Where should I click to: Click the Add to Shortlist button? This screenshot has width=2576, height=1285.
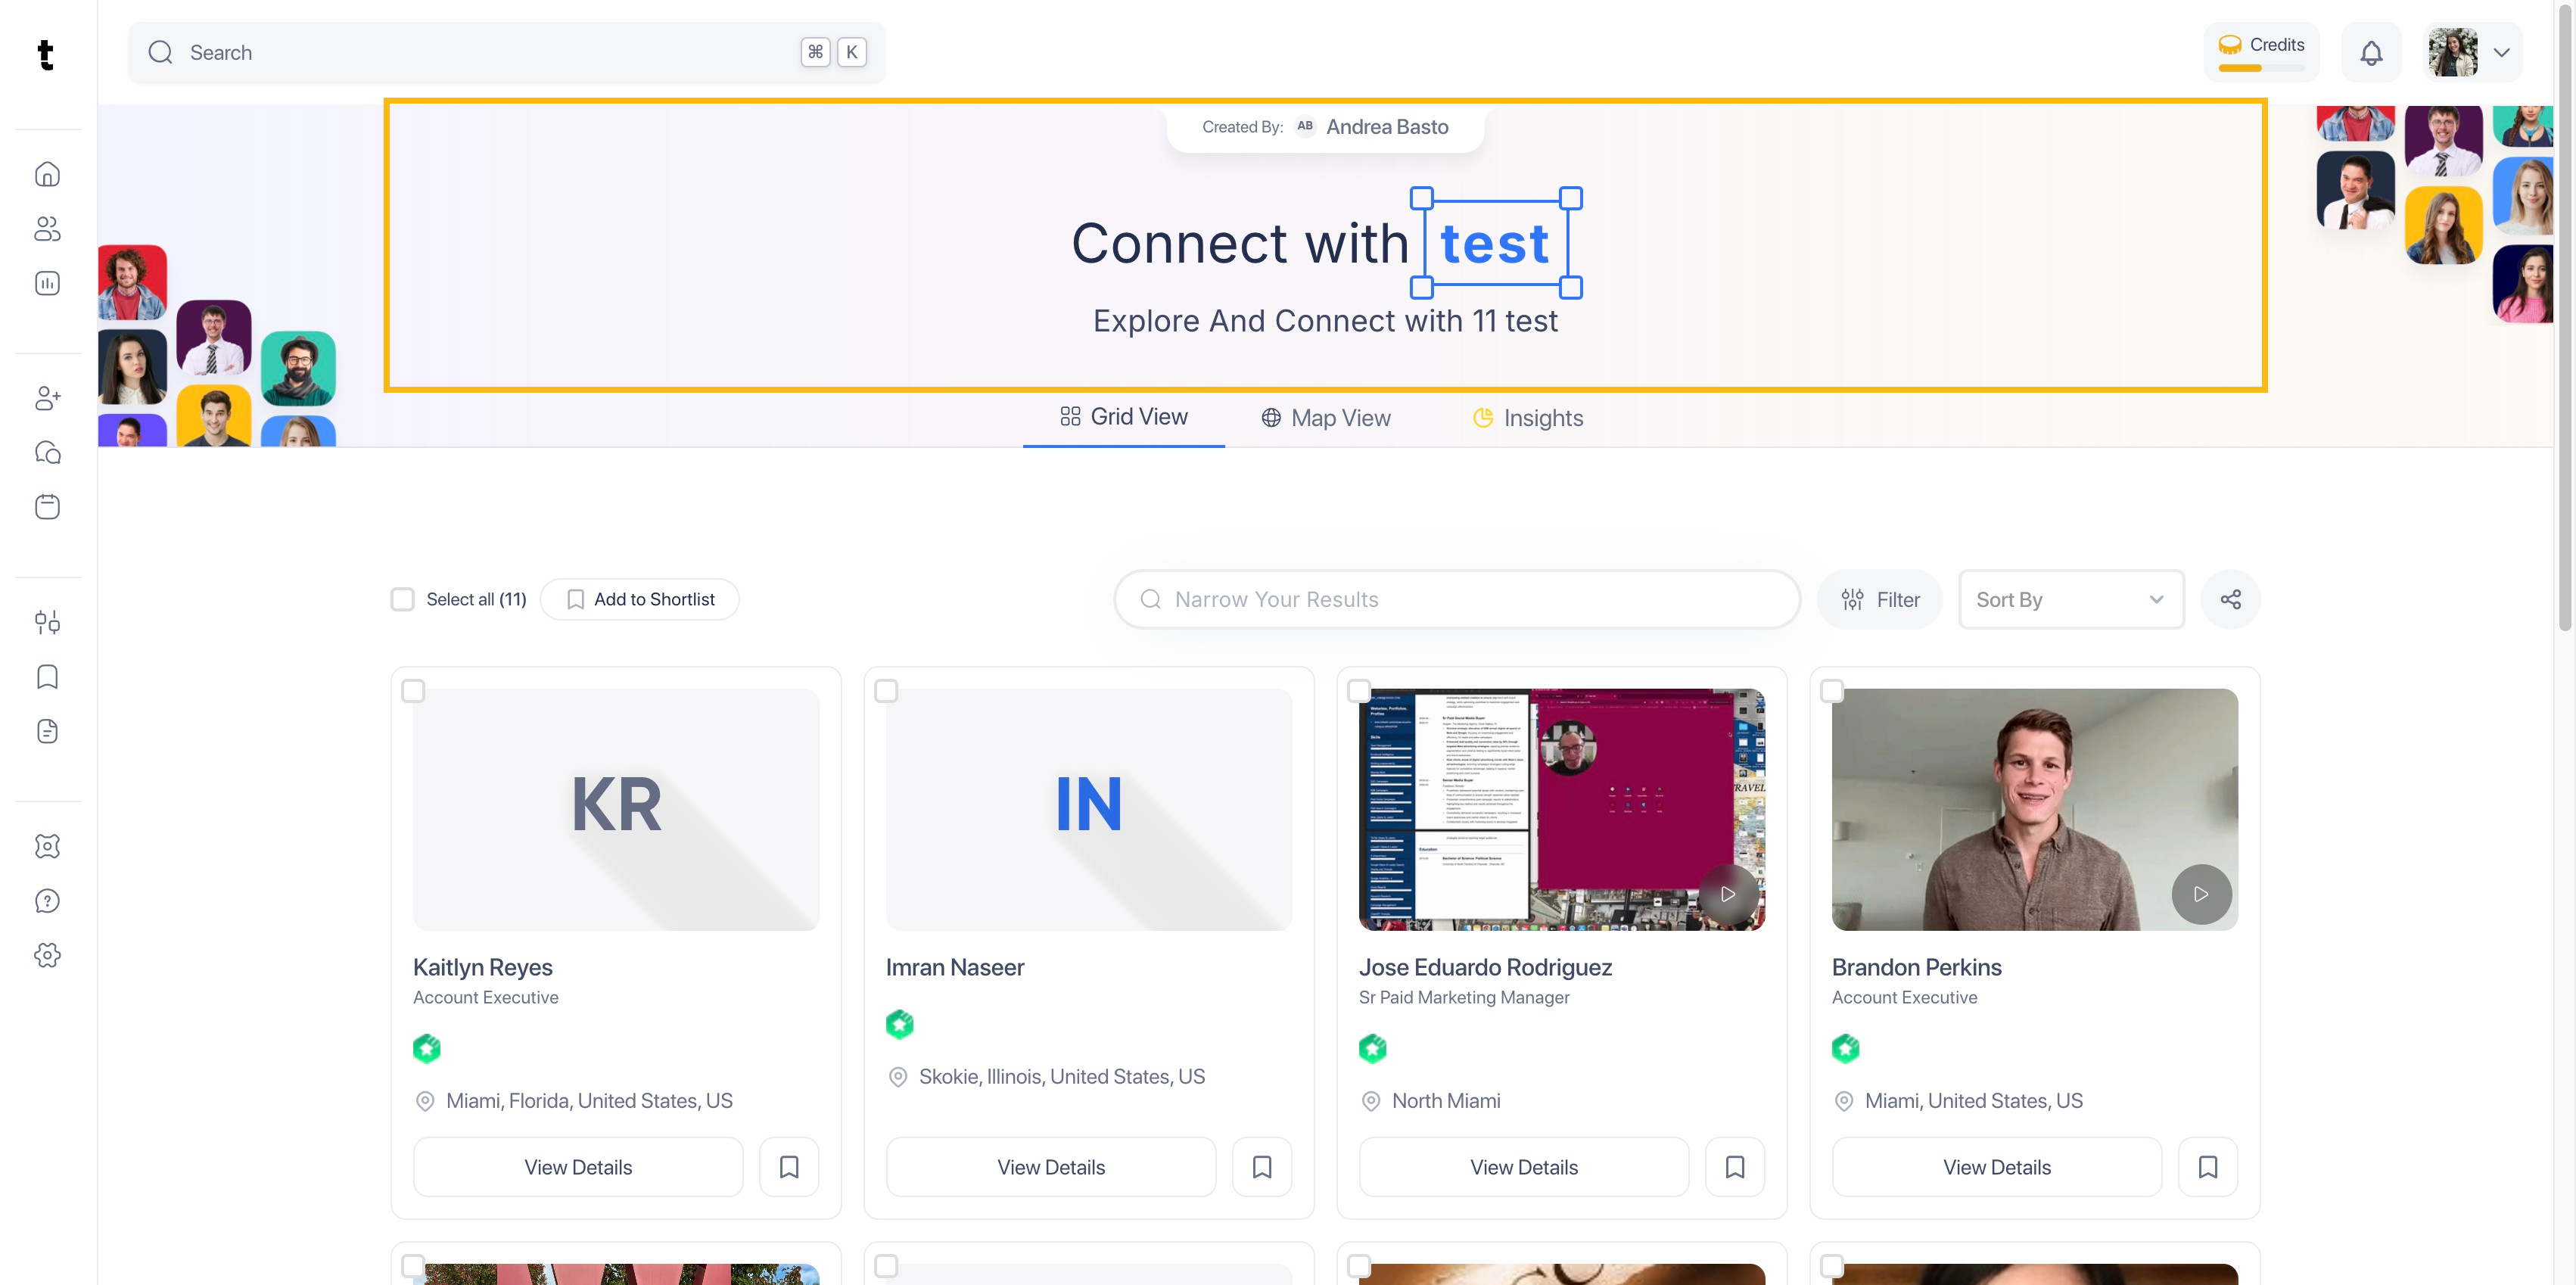pos(640,599)
